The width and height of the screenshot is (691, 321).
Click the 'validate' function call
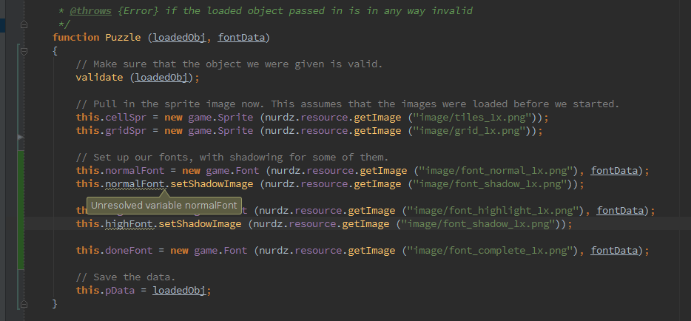point(99,78)
